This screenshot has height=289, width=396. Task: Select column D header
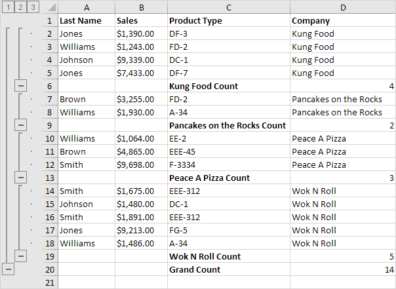342,7
